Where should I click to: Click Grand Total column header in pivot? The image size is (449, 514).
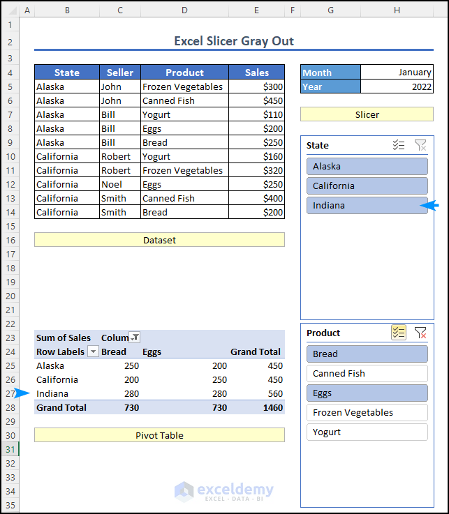[x=257, y=352]
